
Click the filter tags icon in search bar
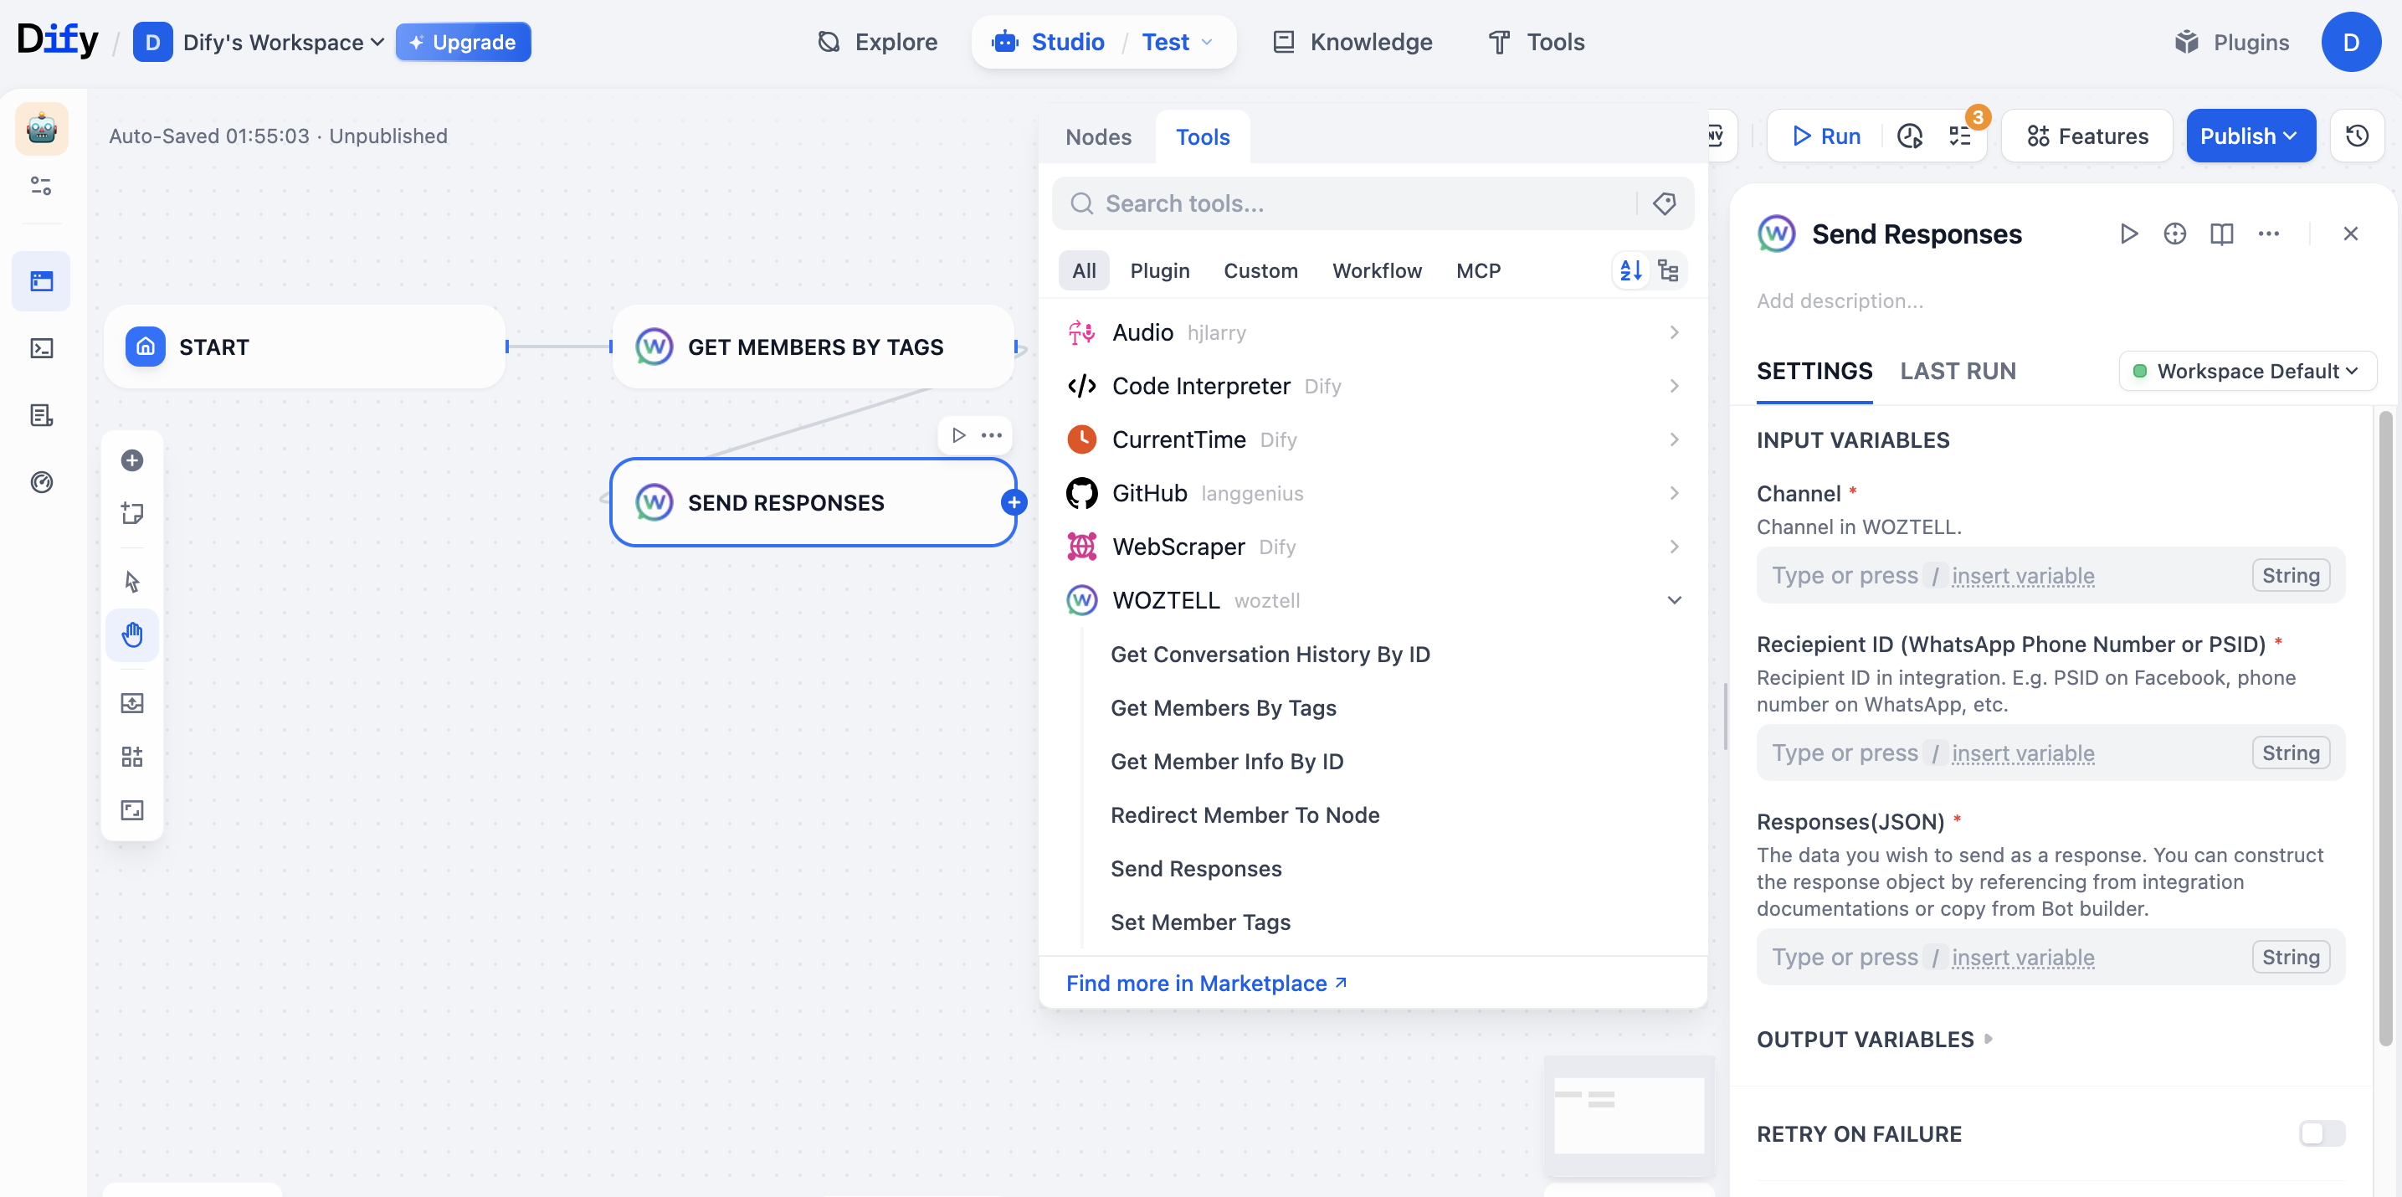click(1665, 203)
